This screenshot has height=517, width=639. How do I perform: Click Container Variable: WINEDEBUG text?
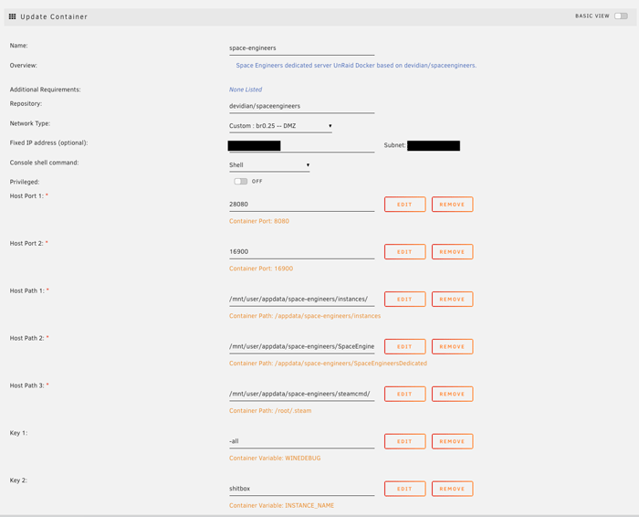click(x=275, y=458)
